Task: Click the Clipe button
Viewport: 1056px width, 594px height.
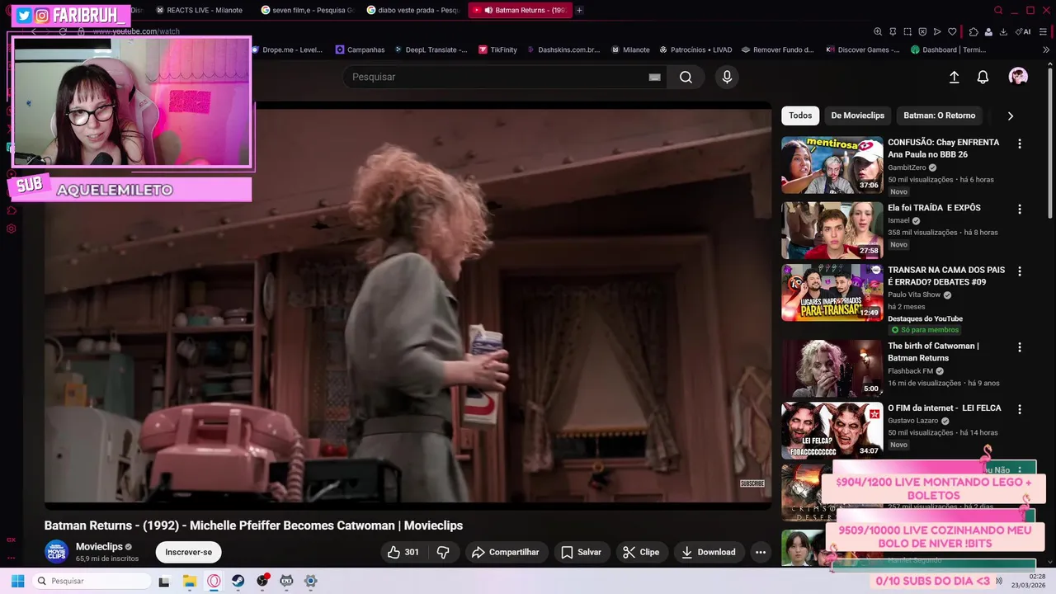Action: pos(641,552)
